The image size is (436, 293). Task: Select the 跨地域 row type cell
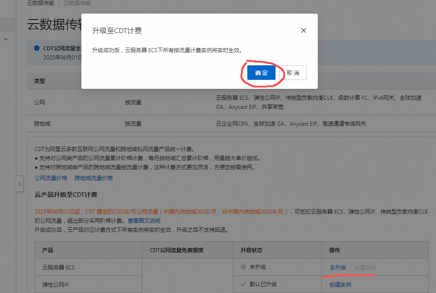click(42, 124)
